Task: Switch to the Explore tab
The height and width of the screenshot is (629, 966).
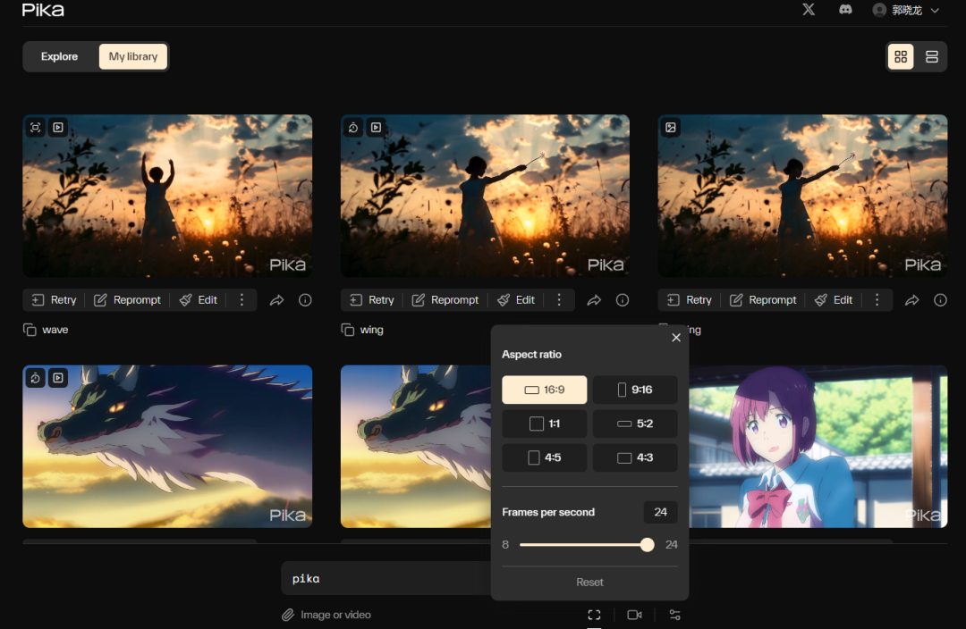Action: click(59, 56)
